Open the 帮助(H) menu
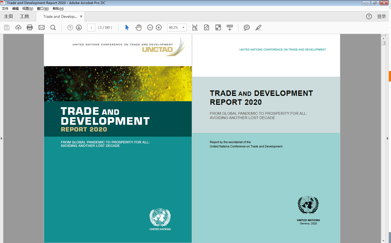 [58, 9]
